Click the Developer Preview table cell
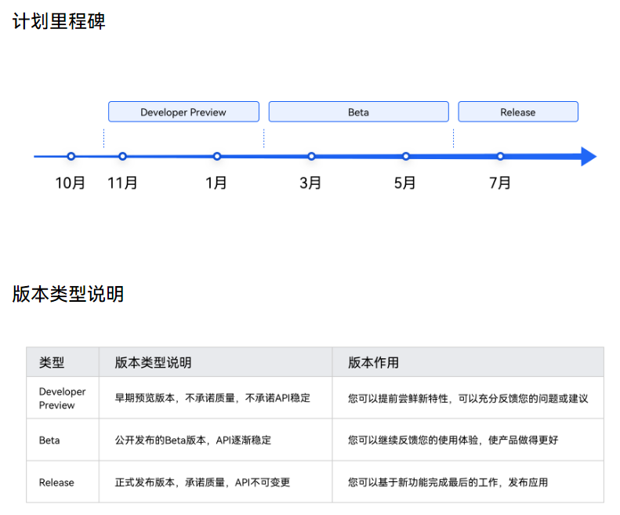This screenshot has width=620, height=515. click(x=63, y=398)
